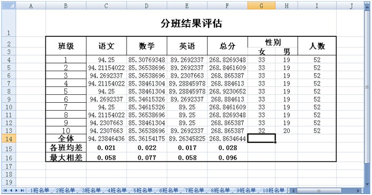
Task: Select column G header
Action: coord(261,6)
